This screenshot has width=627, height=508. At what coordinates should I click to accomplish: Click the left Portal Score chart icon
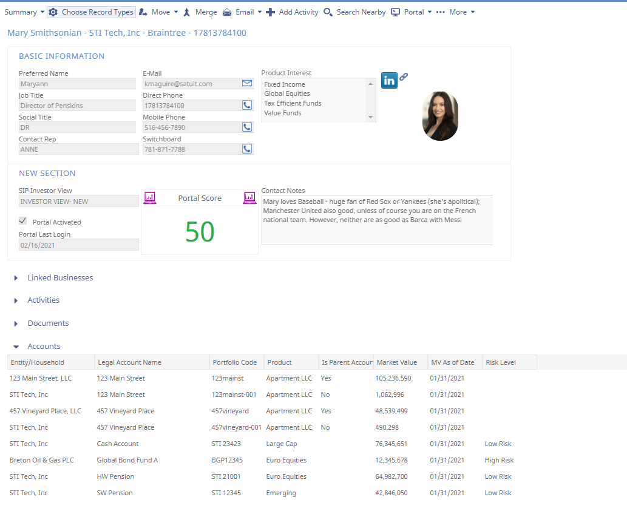(x=150, y=198)
